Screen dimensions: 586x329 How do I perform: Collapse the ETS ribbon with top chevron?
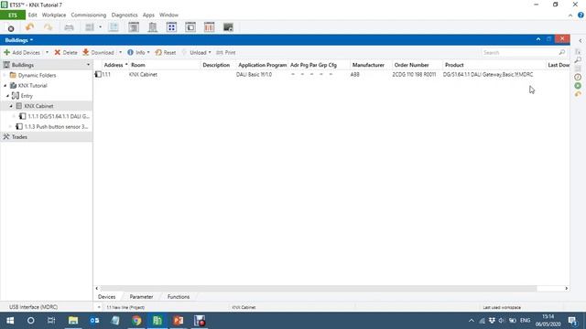coord(570,16)
